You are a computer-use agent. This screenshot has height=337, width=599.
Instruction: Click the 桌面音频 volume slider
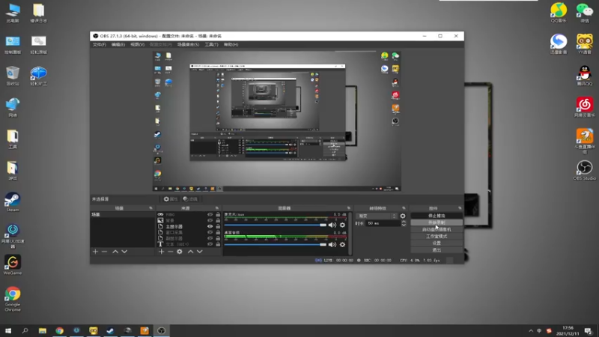click(x=275, y=245)
